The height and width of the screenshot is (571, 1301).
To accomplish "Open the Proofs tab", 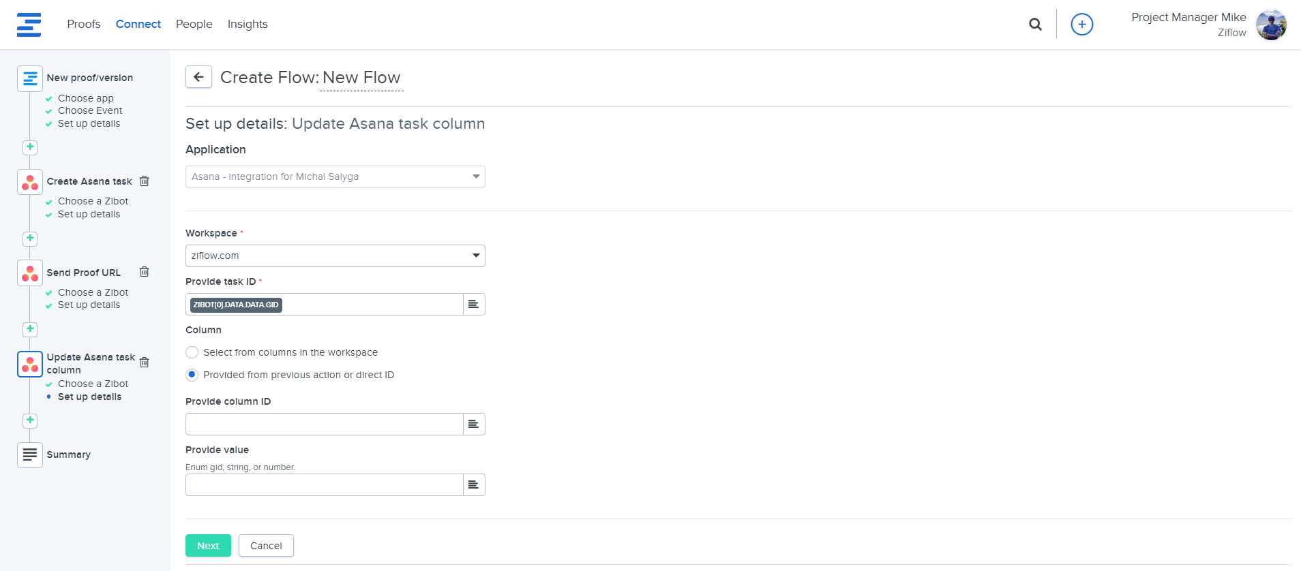I will tap(84, 25).
